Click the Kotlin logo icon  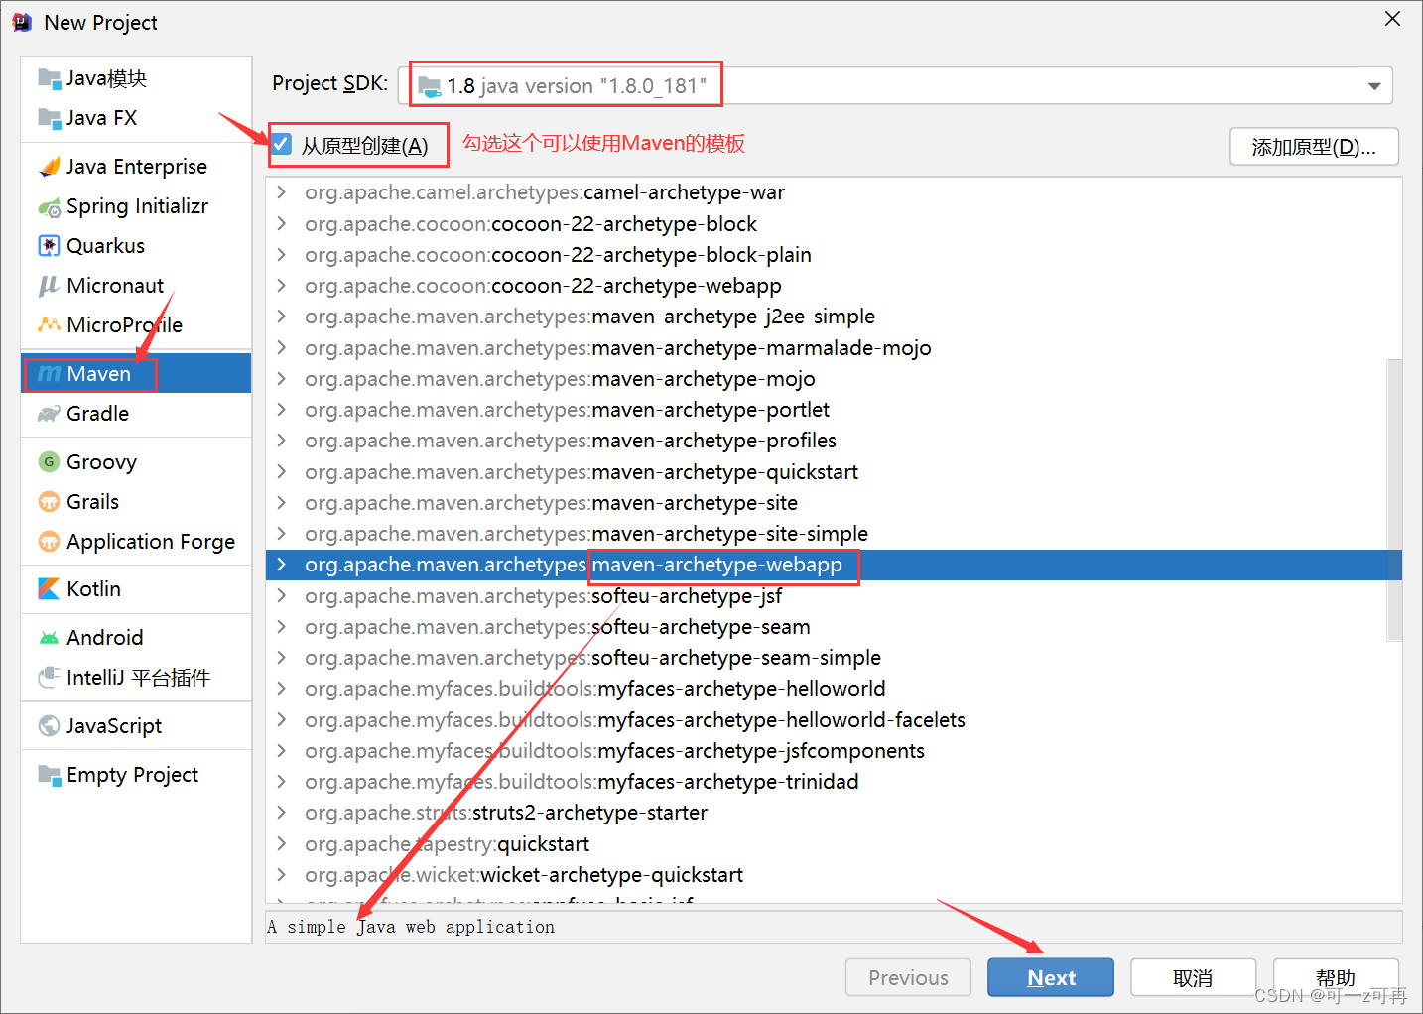(x=49, y=589)
